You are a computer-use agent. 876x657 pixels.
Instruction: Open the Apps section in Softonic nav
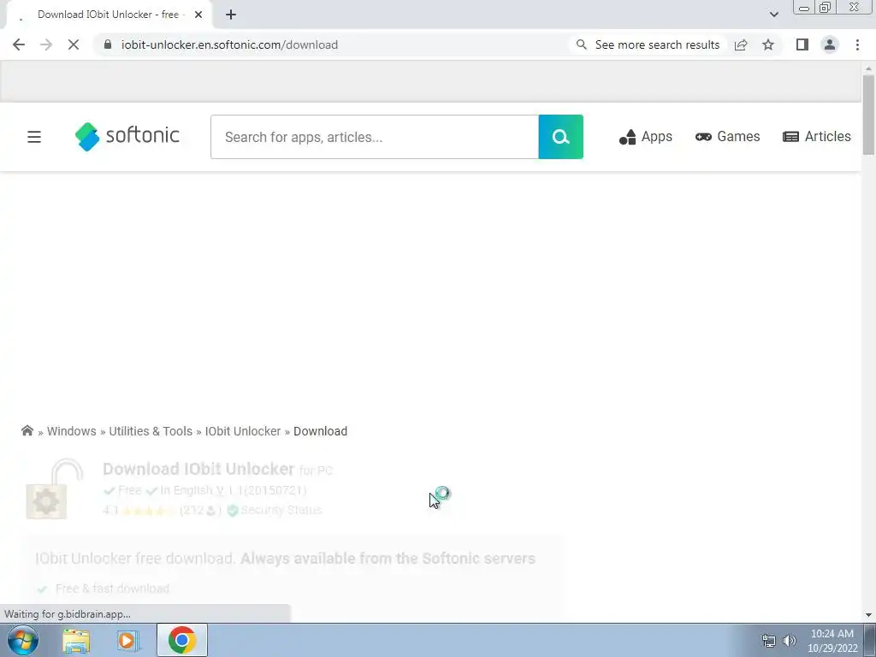click(646, 136)
